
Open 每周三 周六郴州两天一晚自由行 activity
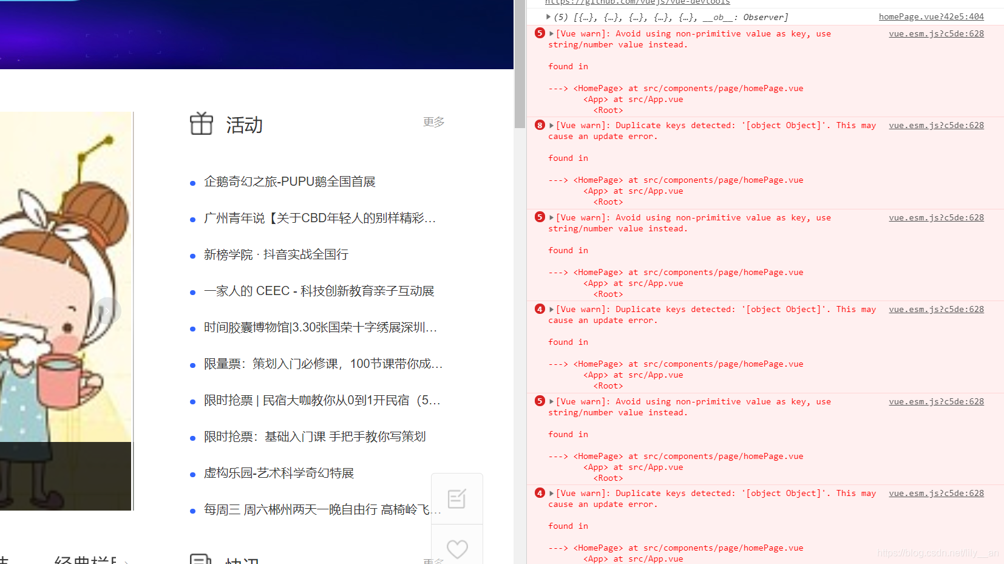click(322, 509)
